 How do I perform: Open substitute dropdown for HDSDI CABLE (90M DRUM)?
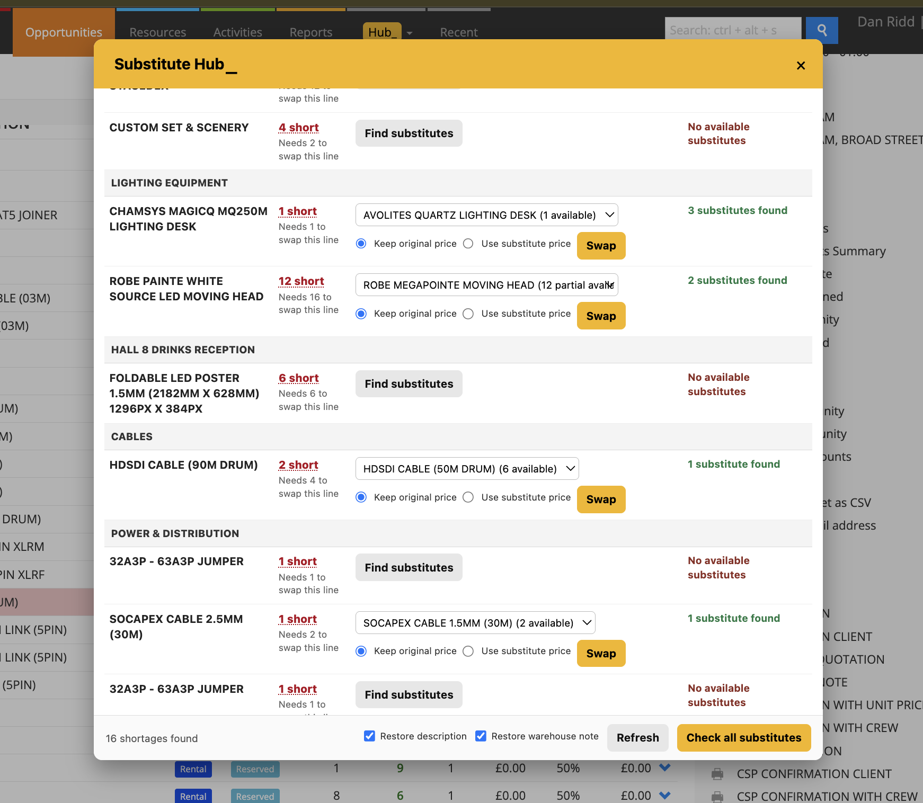pyautogui.click(x=467, y=469)
